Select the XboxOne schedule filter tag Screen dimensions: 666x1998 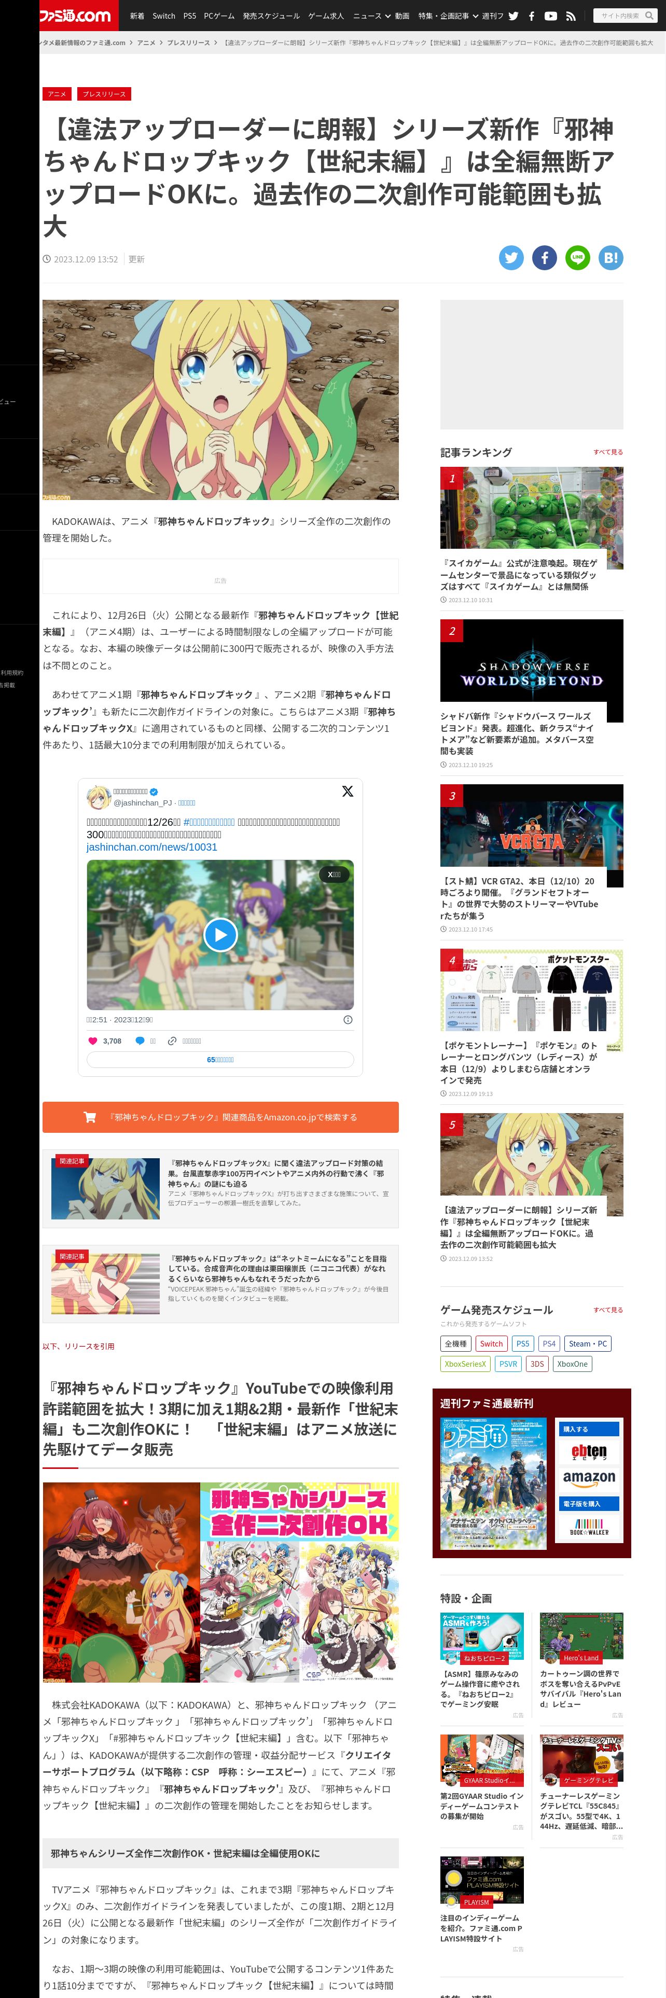coord(572,1364)
